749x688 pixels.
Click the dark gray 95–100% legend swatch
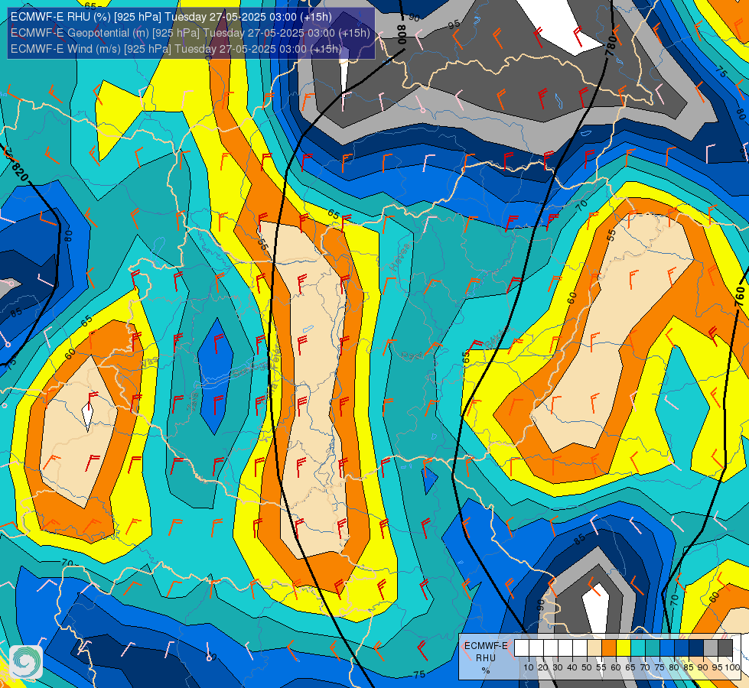[725, 648]
